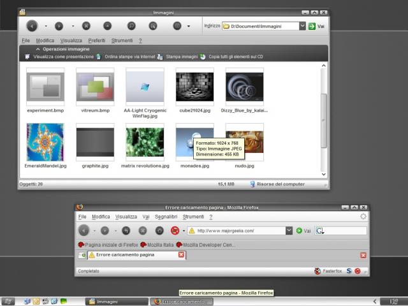Open the Mozilla Italia bookmark

157,245
